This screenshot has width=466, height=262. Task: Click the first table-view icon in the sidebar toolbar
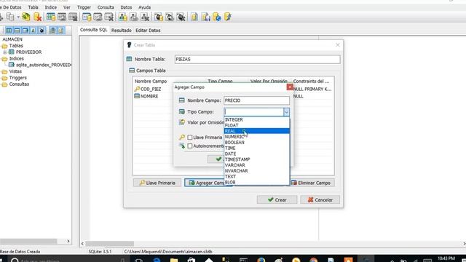pyautogui.click(x=9, y=31)
